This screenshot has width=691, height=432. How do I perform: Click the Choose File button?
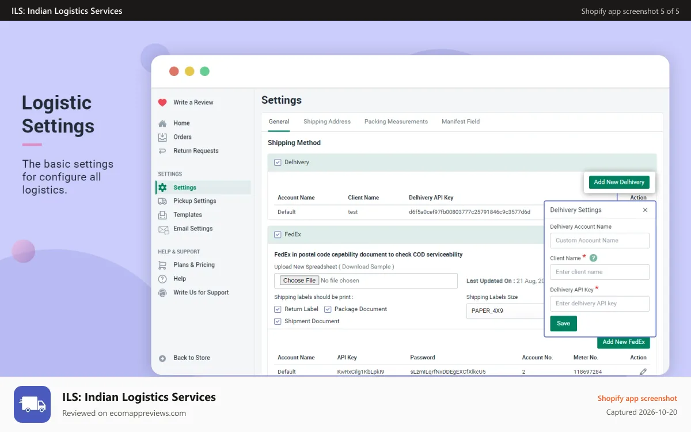tap(299, 281)
